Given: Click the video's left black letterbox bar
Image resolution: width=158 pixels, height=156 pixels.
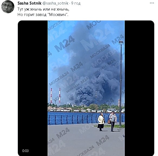Looking at the screenshot, I should (x=33, y=88).
